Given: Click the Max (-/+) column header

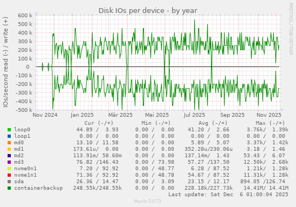Looking at the screenshot, I should [x=270, y=123].
